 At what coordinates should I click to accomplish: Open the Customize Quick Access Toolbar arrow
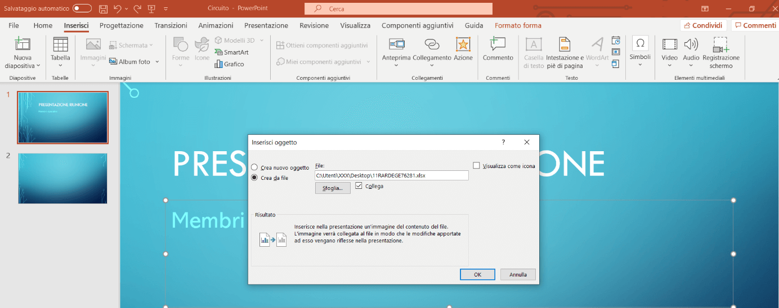[x=165, y=9]
